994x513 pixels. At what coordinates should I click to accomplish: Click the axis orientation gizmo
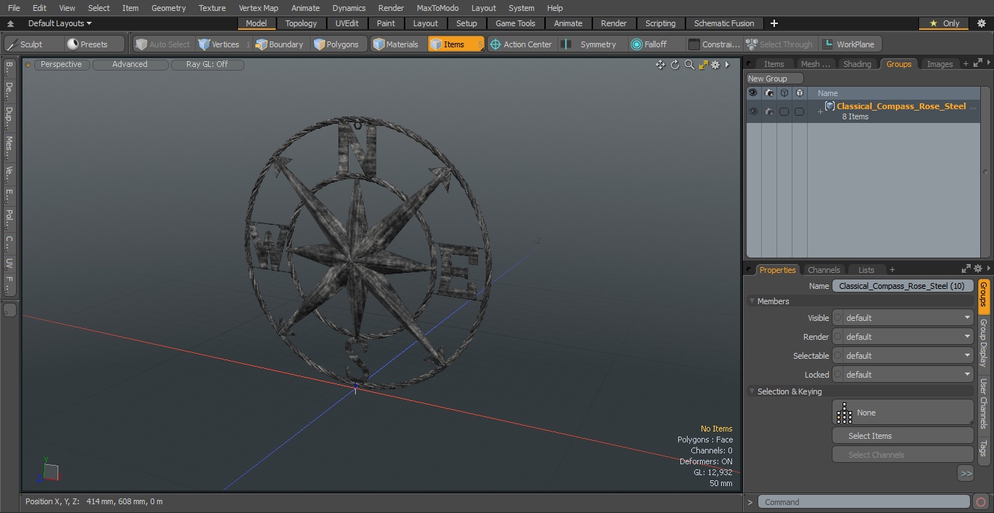pyautogui.click(x=49, y=472)
